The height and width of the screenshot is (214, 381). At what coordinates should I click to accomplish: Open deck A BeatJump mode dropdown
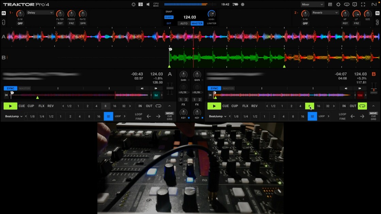pyautogui.click(x=14, y=117)
